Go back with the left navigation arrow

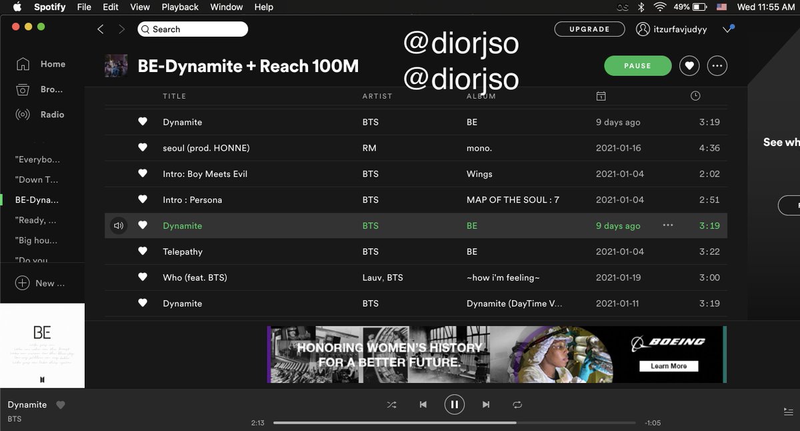pos(101,29)
